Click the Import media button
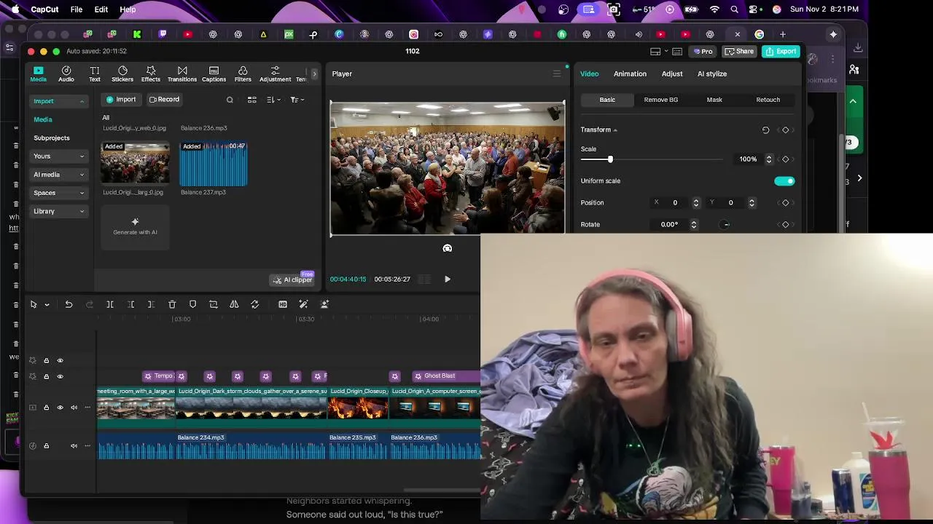This screenshot has height=524, width=933. pyautogui.click(x=121, y=100)
